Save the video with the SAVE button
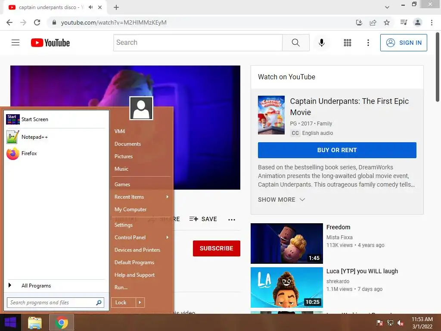The image size is (441, 331). (203, 219)
